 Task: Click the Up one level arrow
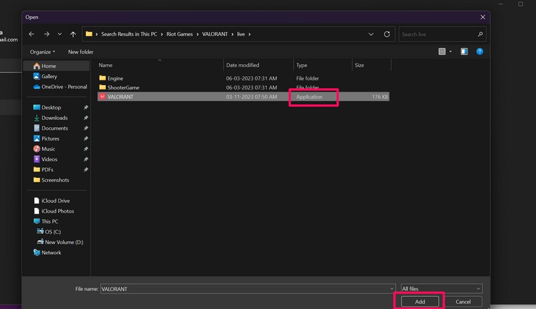point(73,34)
